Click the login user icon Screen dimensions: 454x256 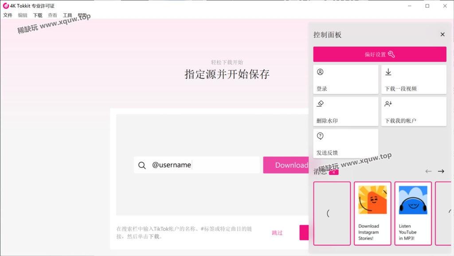tap(320, 72)
